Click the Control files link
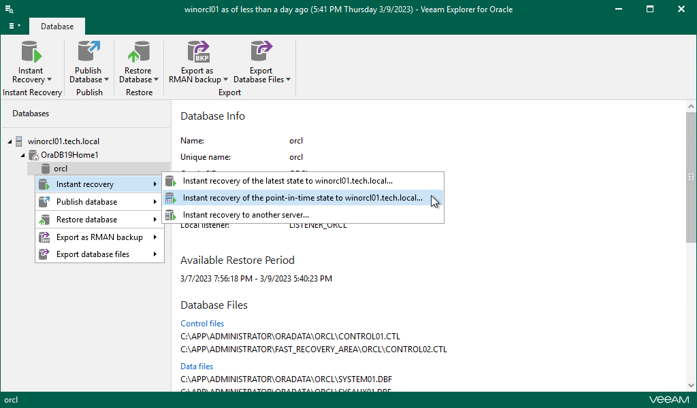The width and height of the screenshot is (697, 408). 202,323
